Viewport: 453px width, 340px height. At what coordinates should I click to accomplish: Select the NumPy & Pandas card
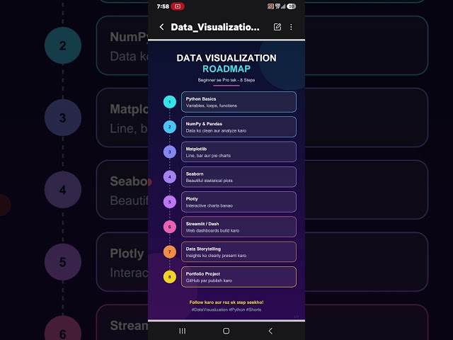tap(239, 127)
